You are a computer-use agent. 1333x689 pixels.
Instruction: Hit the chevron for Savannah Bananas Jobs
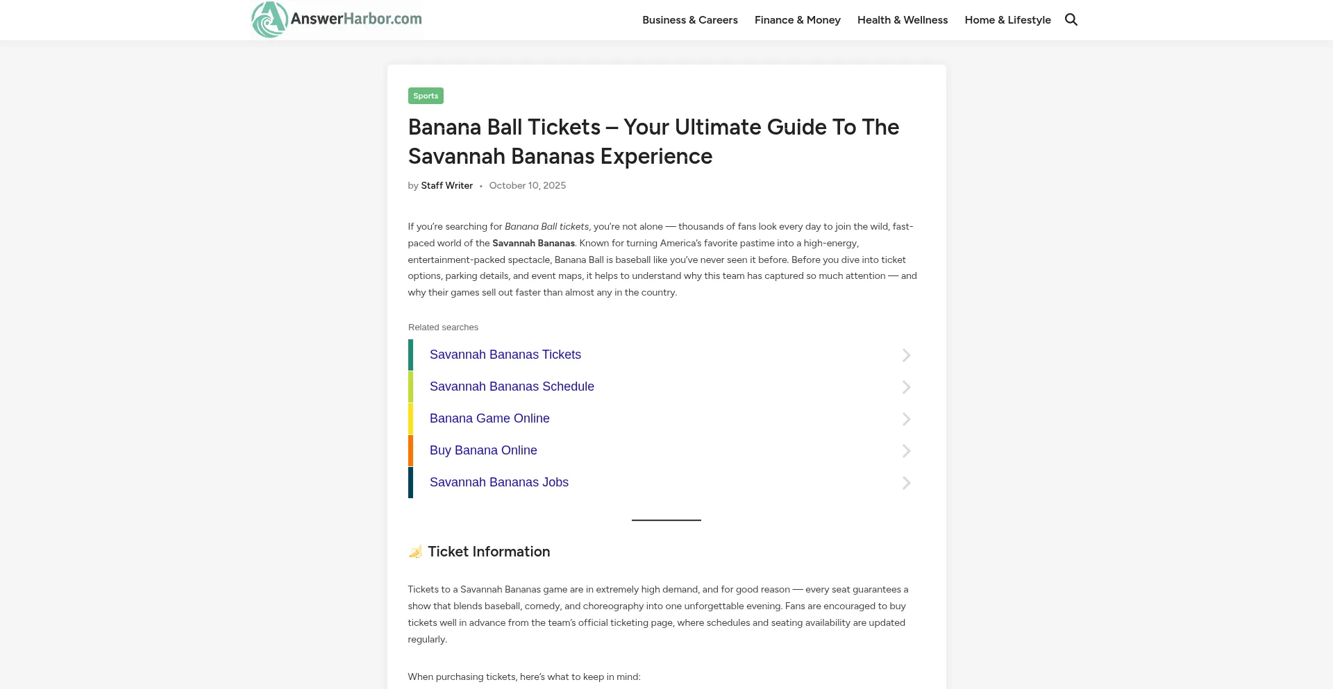tap(906, 483)
